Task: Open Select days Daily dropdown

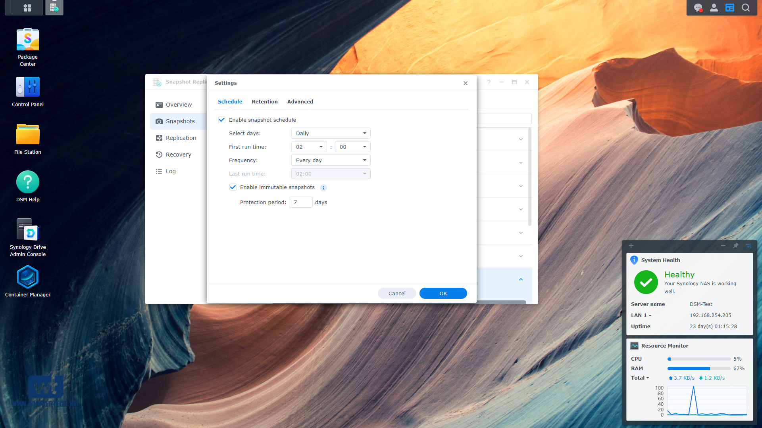Action: point(331,133)
